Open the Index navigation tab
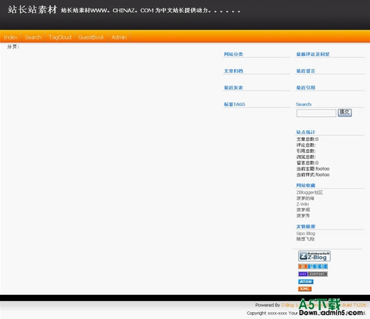Screen dimensions: 370x319 11,37
